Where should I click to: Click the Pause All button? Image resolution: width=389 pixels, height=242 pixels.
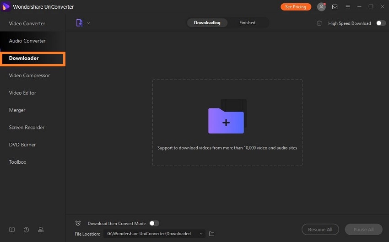(x=364, y=230)
